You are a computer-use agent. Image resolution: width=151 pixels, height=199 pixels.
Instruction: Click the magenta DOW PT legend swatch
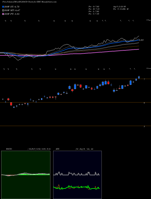point(3,14)
